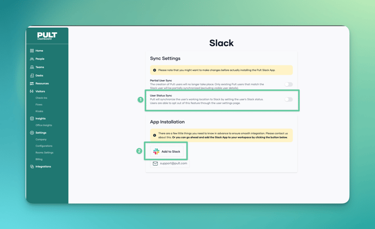This screenshot has height=229, width=375.
Task: Go to Desks section
Action: pyautogui.click(x=39, y=76)
